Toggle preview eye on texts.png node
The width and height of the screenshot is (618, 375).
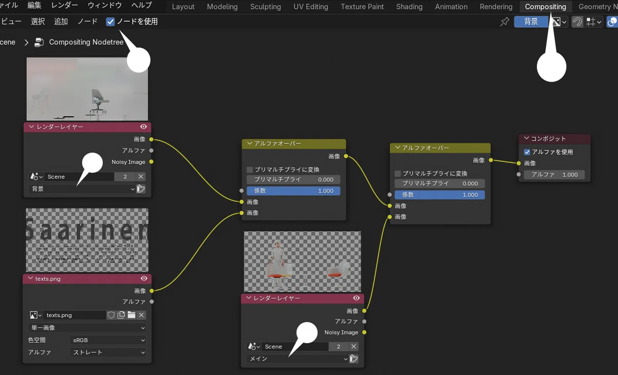[143, 278]
